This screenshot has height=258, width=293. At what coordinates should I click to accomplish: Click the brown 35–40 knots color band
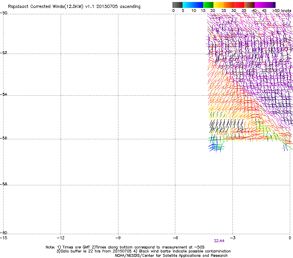249,5
